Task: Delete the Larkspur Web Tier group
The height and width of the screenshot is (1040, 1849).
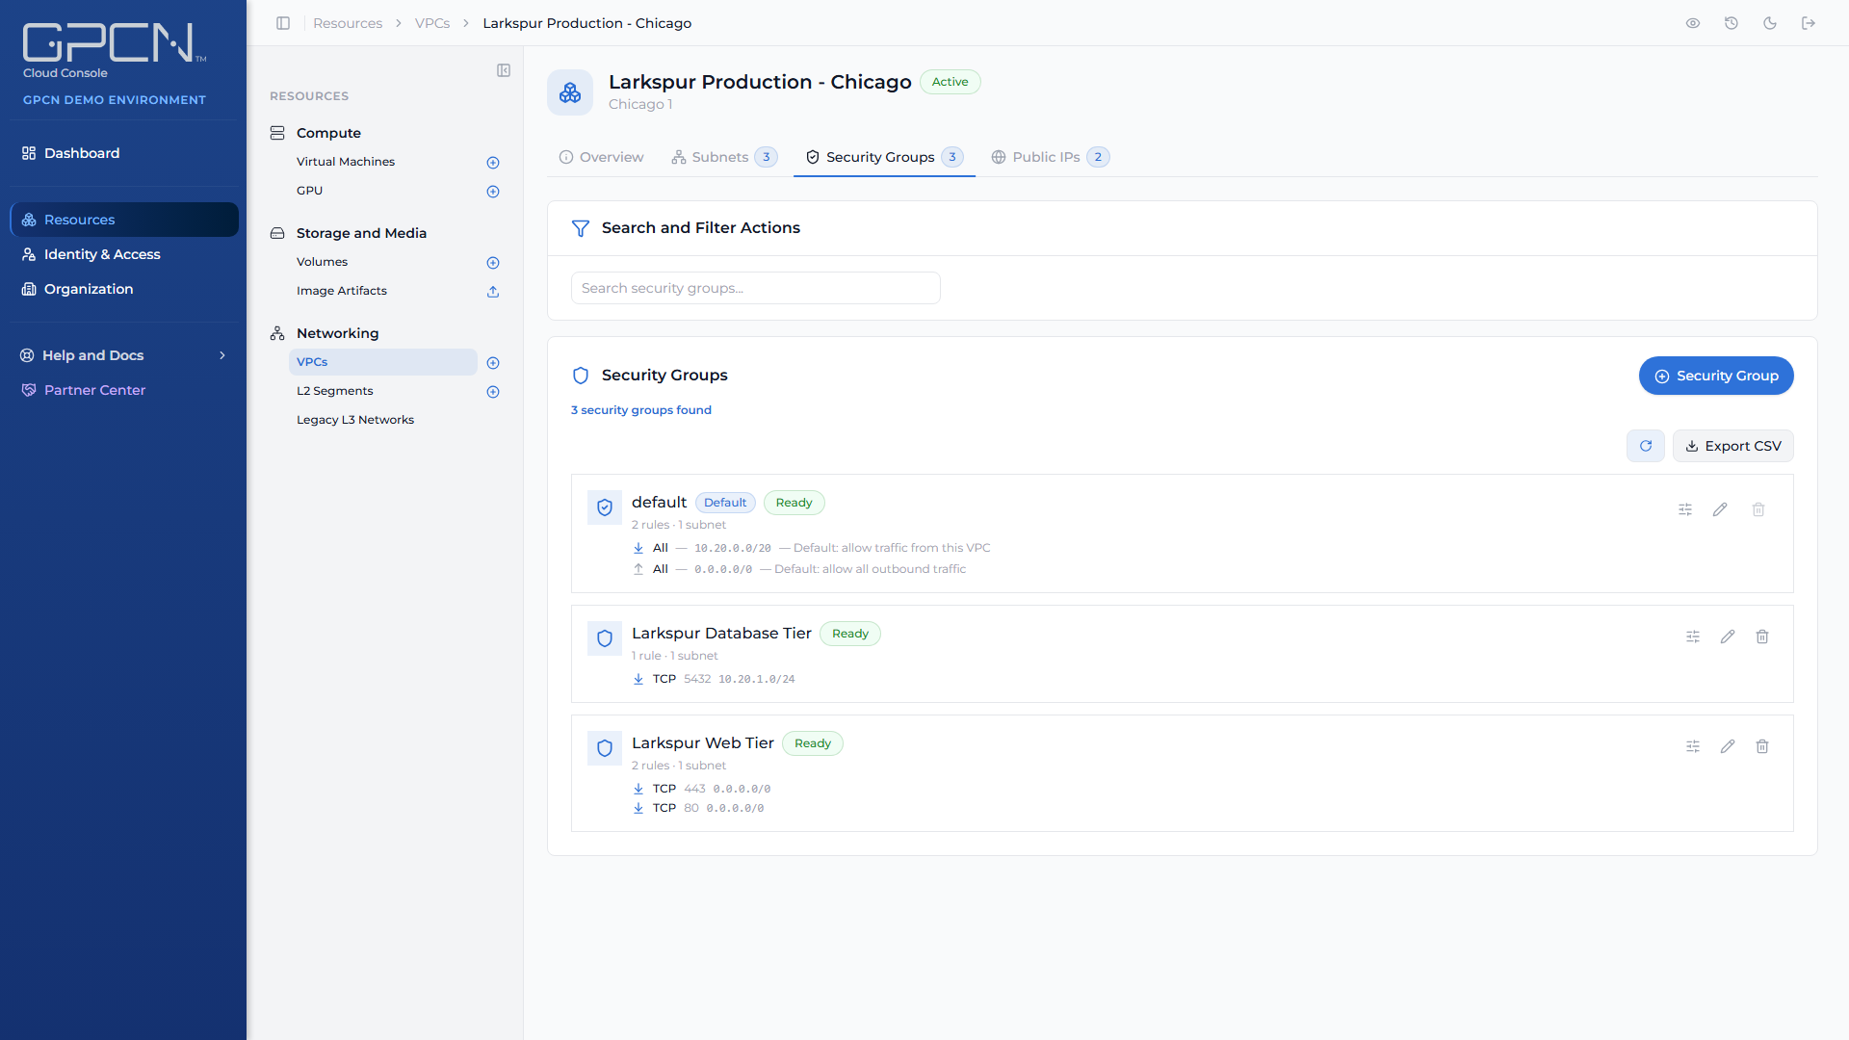Action: click(1762, 746)
